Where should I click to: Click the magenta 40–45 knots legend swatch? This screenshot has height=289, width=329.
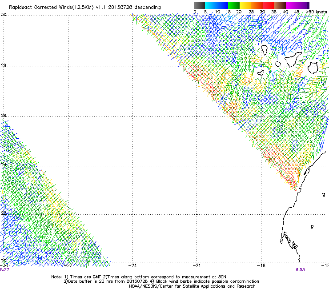point(292,5)
